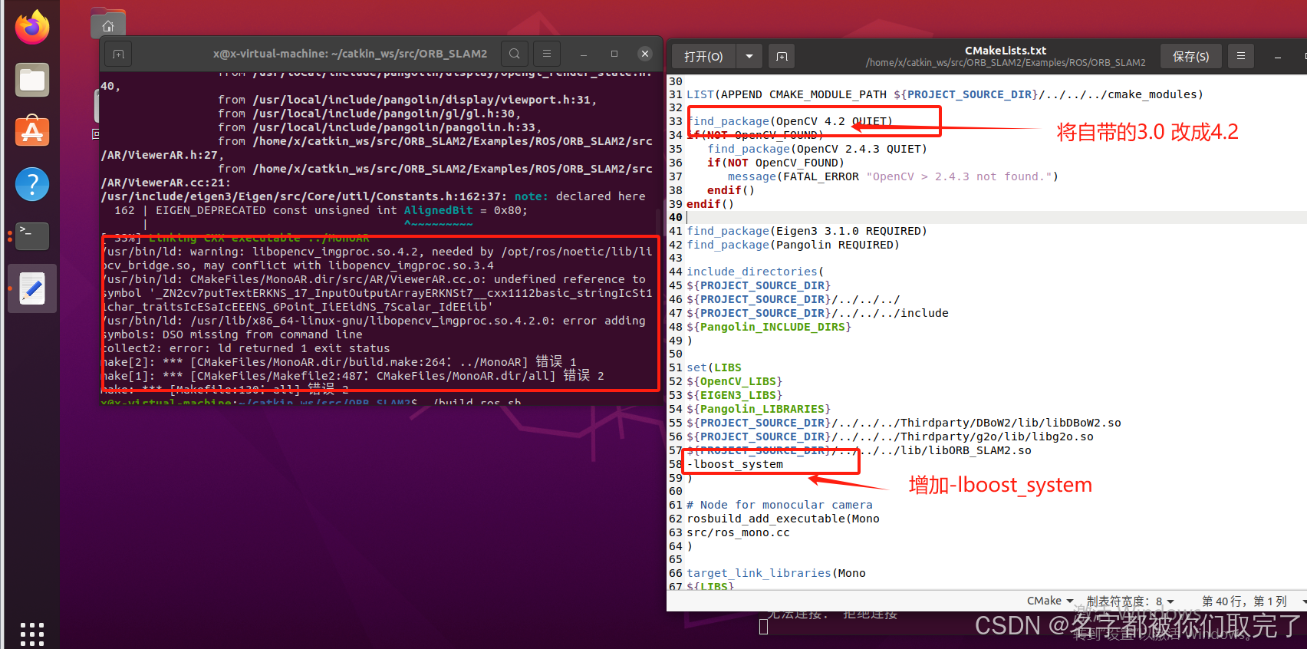This screenshot has height=649, width=1307.
Task: Expand the recent files dropdown arrow
Action: pos(749,56)
